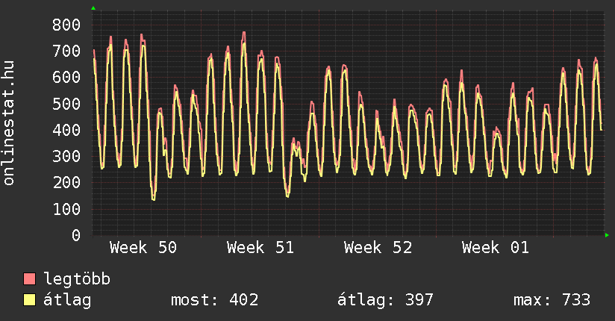Click the vertical onlinestat.hu label
This screenshot has height=321, width=615.
point(9,123)
